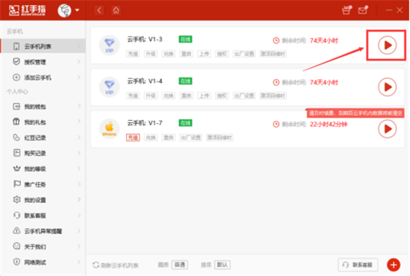The width and height of the screenshot is (410, 276).
Task: Click 激活码续时 for cloud phone V1-7
Action: point(219,137)
